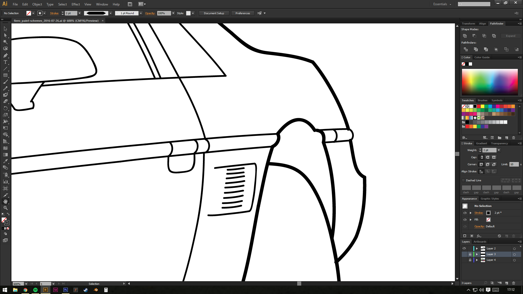Viewport: 523px width, 294px height.
Task: Swap fill and stroke colors
Action: [8, 214]
